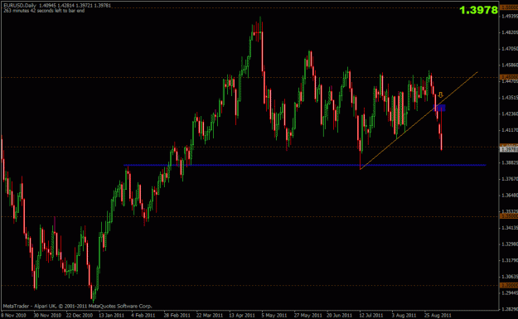The width and height of the screenshot is (518, 319).
Task: Click the 1.3298 price scale label
Action: pyautogui.click(x=510, y=244)
